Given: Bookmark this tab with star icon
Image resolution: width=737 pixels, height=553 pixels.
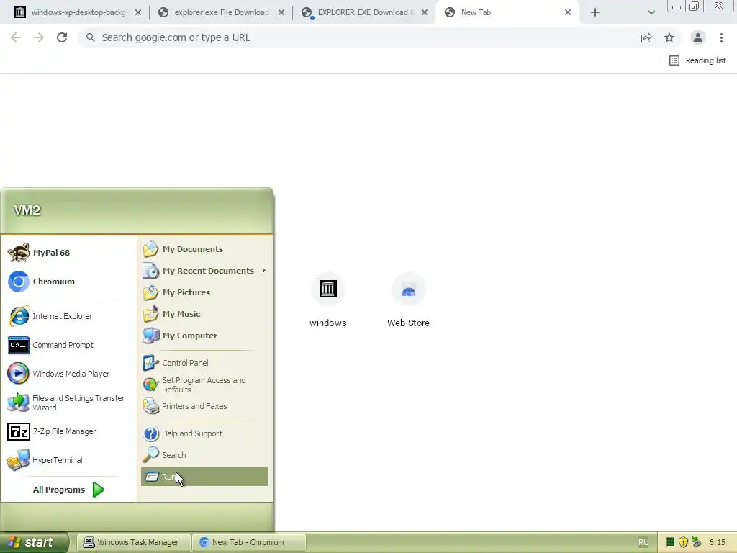Looking at the screenshot, I should 669,37.
